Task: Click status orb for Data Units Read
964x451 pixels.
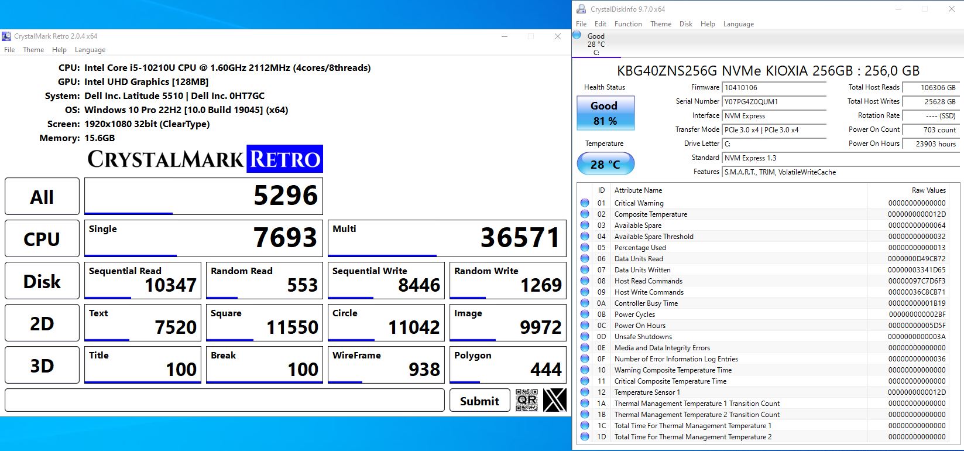Action: [585, 258]
